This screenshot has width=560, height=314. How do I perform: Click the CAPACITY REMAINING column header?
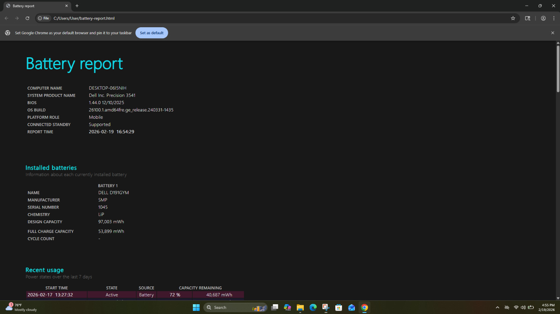200,288
